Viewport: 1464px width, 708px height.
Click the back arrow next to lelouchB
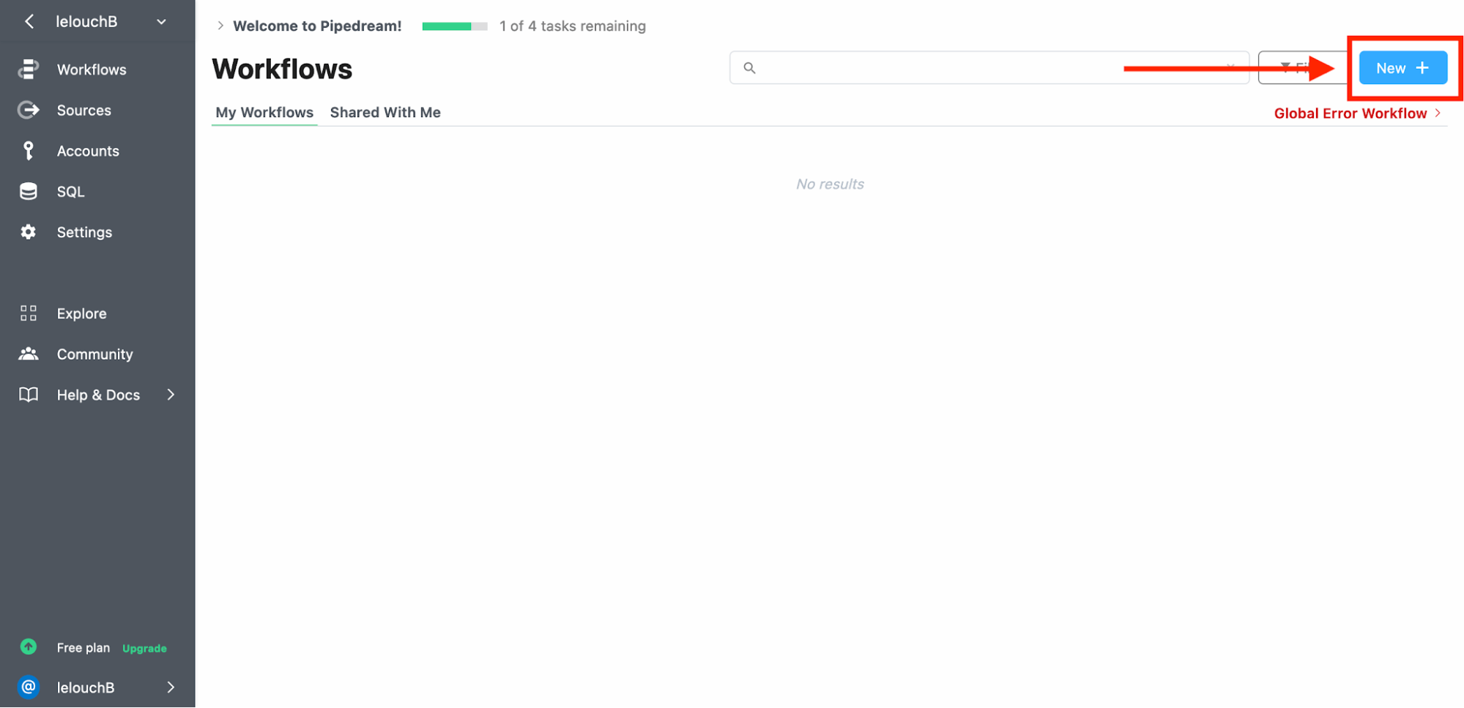pyautogui.click(x=29, y=22)
